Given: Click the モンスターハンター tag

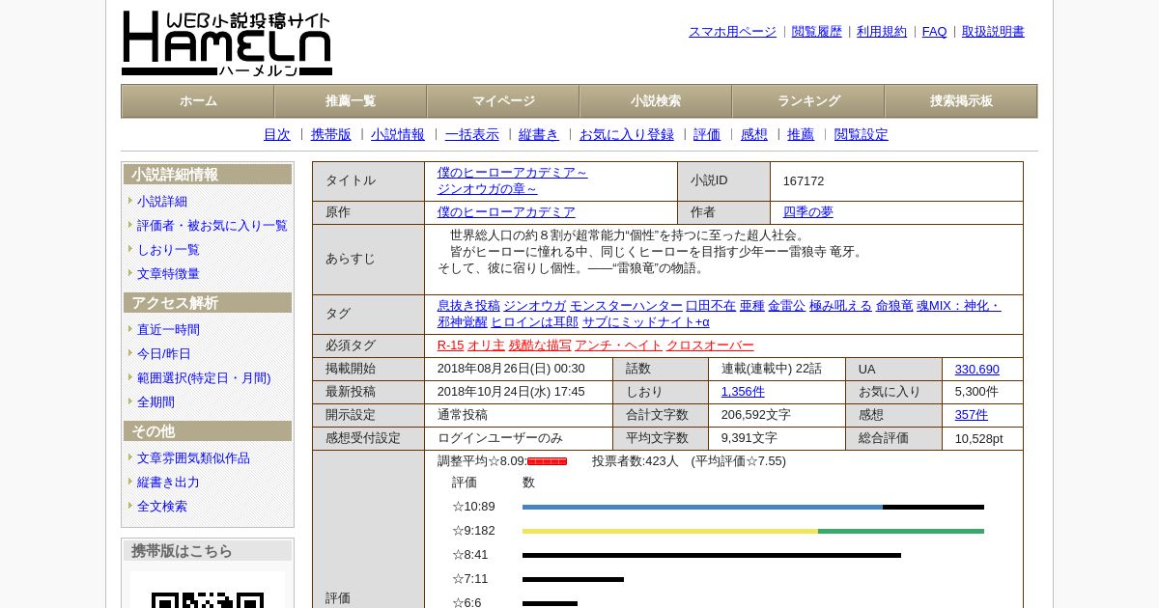Looking at the screenshot, I should point(626,306).
